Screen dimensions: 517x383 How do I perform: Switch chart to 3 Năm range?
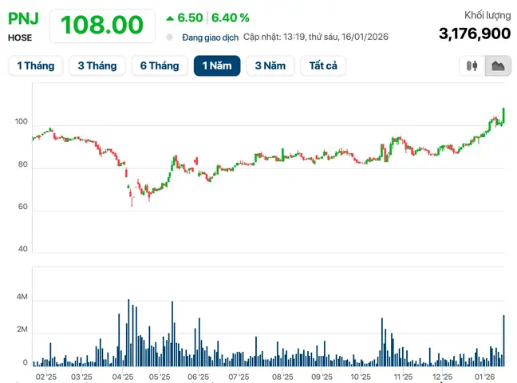[270, 65]
